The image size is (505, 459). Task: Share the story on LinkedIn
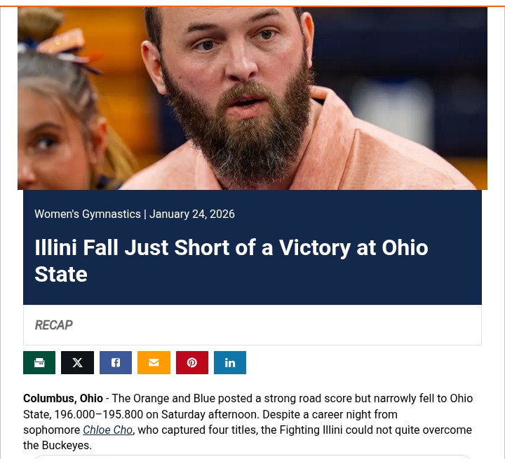click(230, 362)
